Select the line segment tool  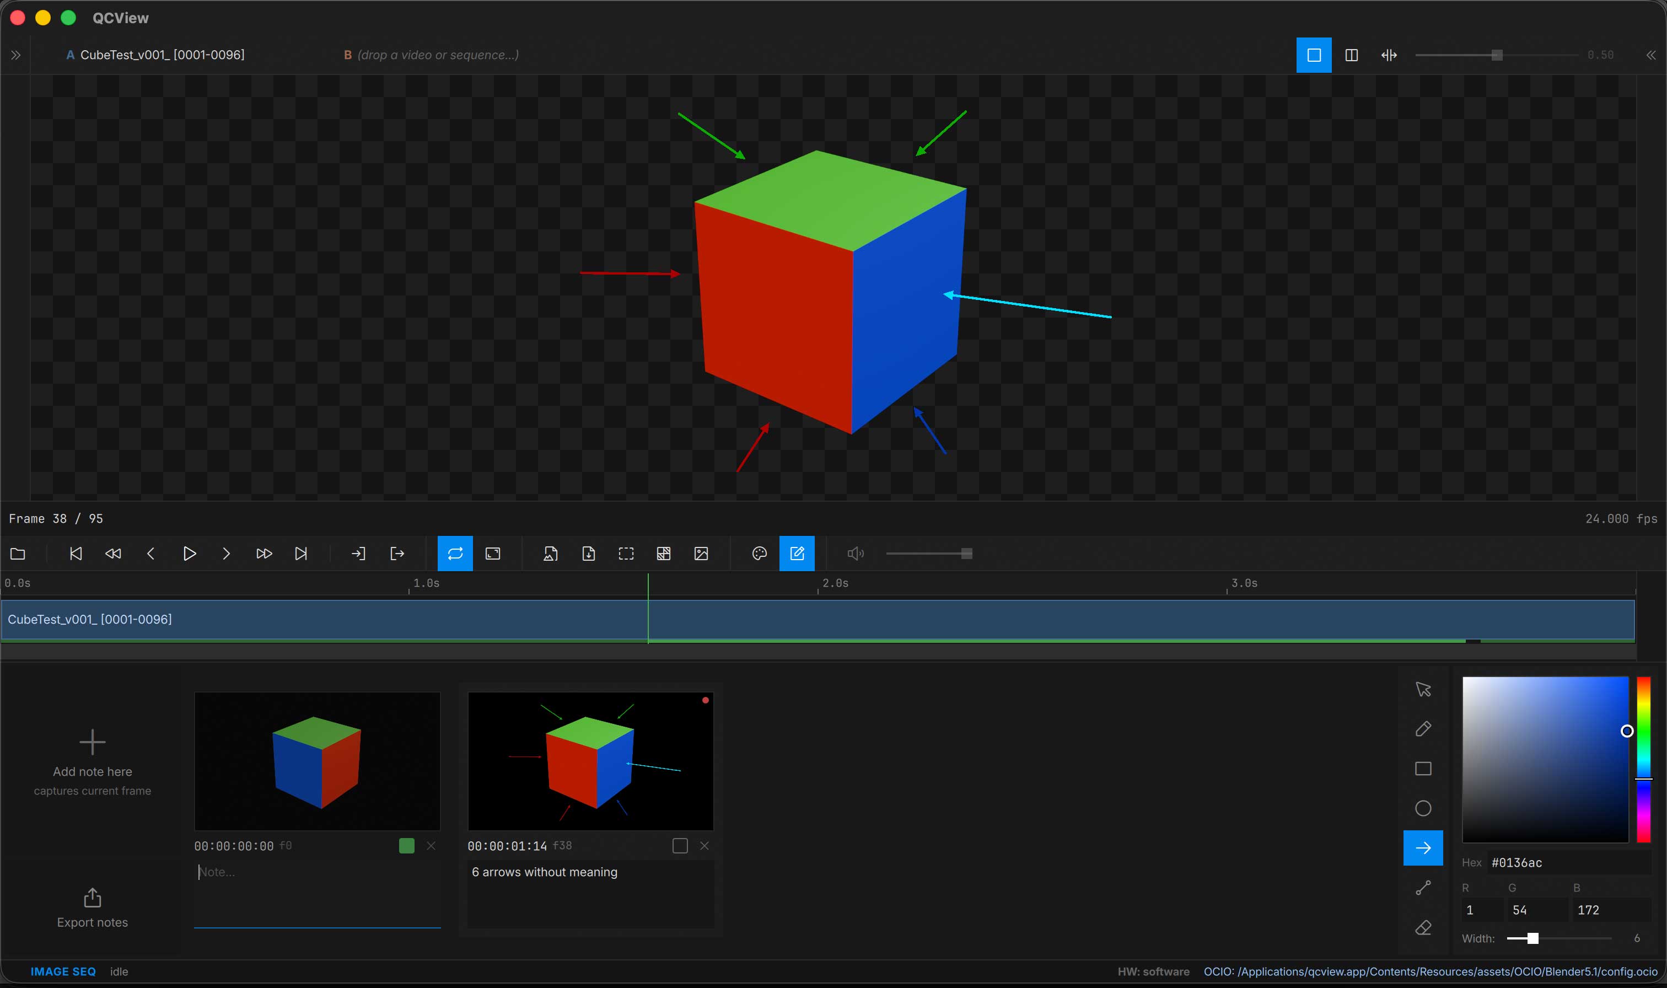(x=1423, y=888)
